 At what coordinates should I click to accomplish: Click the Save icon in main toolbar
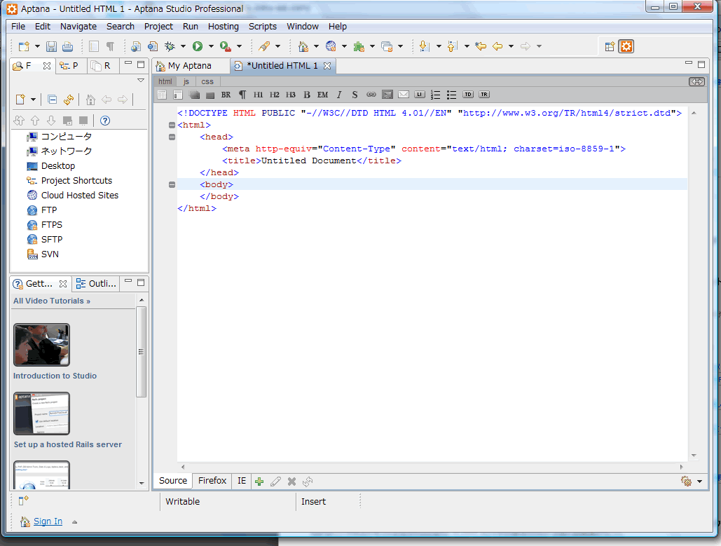(51, 46)
